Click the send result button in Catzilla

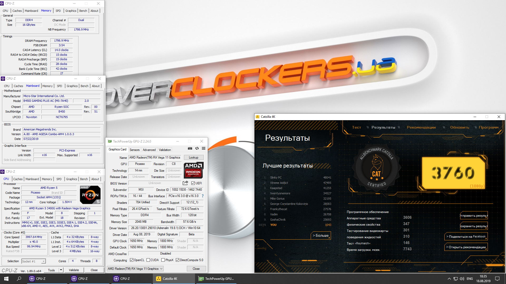474,215
